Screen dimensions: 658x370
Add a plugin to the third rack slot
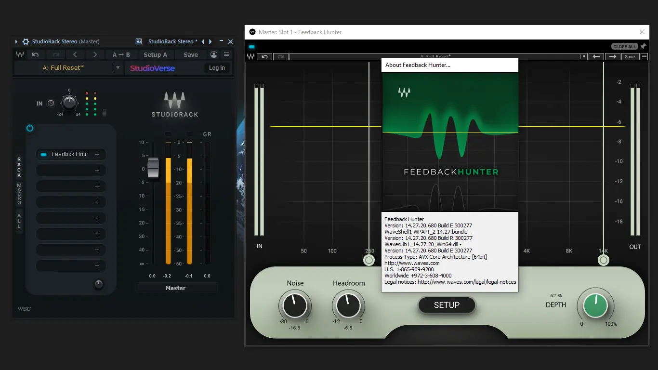click(97, 186)
